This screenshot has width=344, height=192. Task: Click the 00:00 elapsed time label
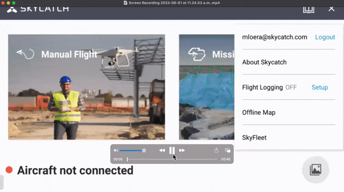118,159
